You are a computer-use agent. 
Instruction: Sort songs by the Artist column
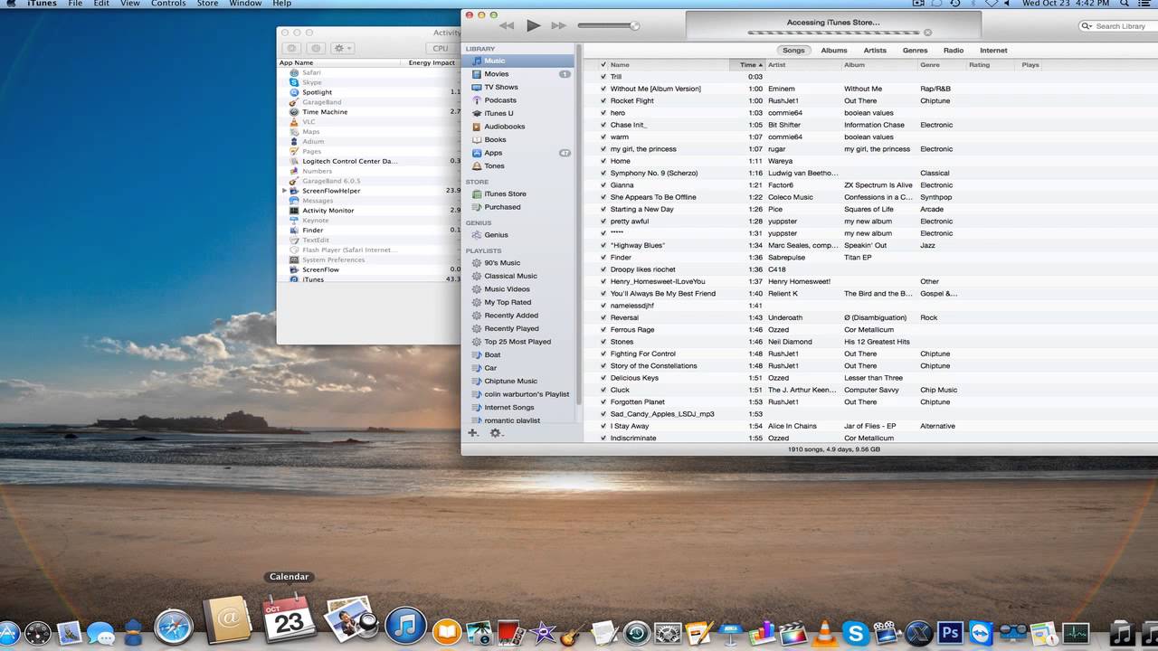pyautogui.click(x=803, y=65)
